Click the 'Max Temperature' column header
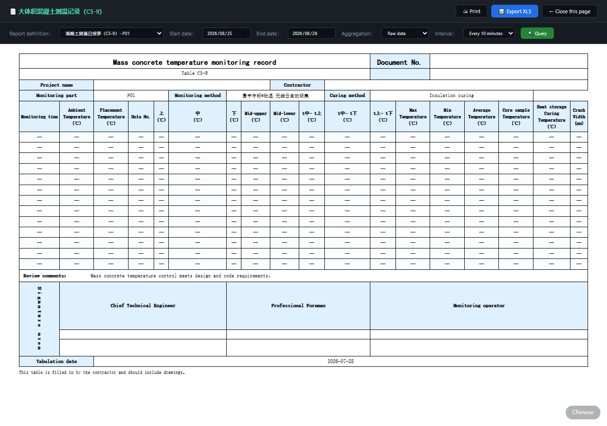Image resolution: width=607 pixels, height=426 pixels. (x=413, y=116)
